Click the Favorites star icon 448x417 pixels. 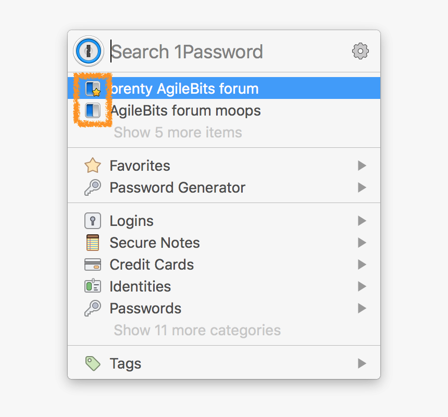click(92, 166)
